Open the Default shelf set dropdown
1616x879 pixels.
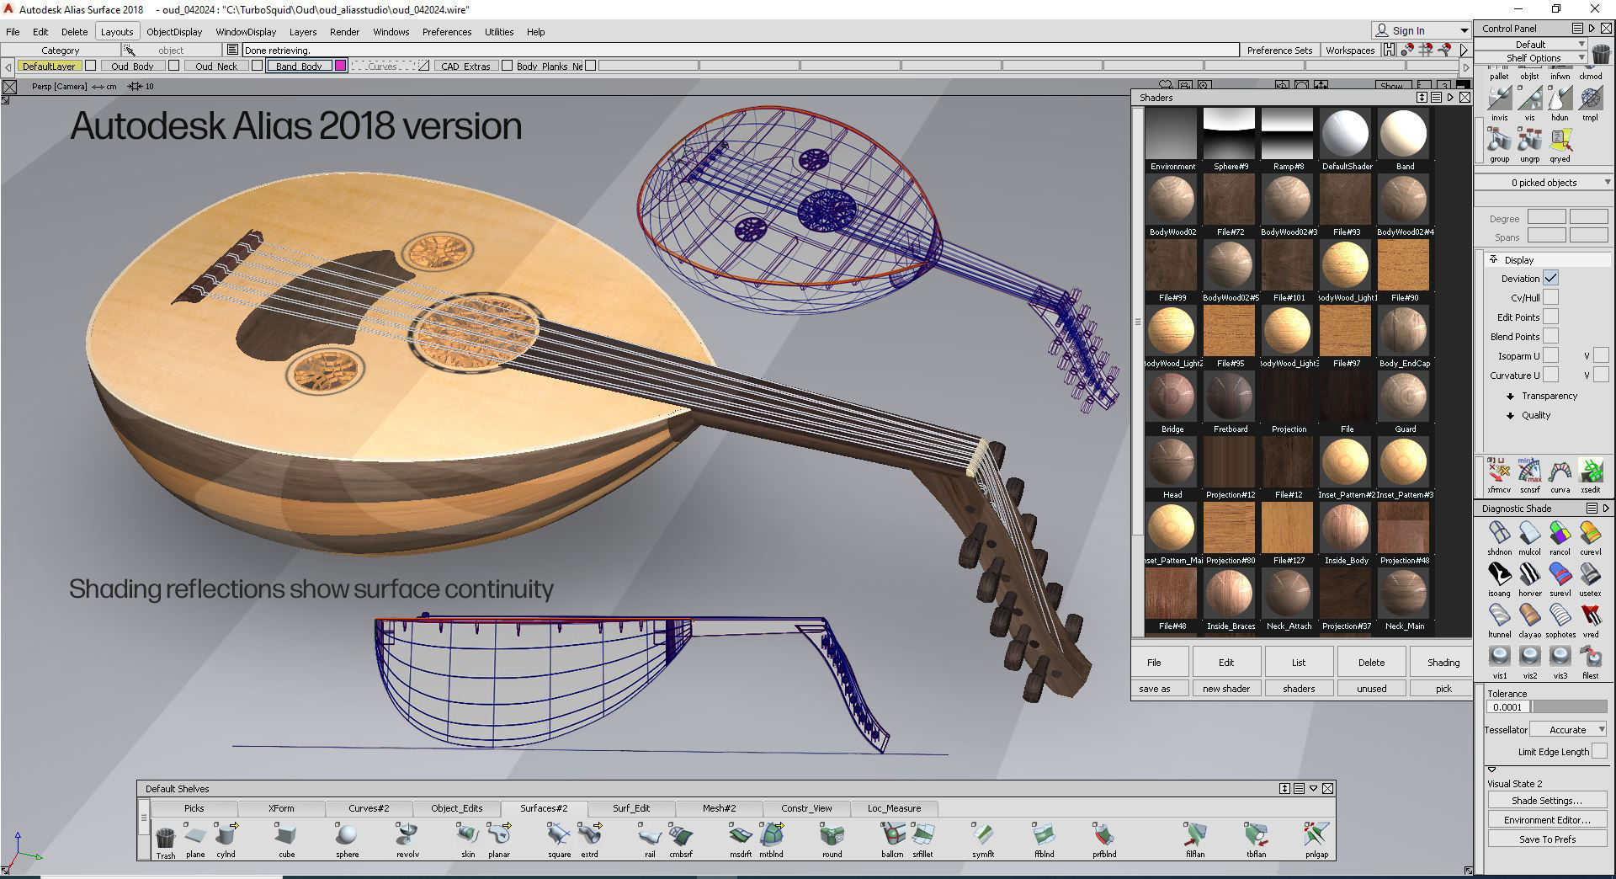click(x=1531, y=44)
